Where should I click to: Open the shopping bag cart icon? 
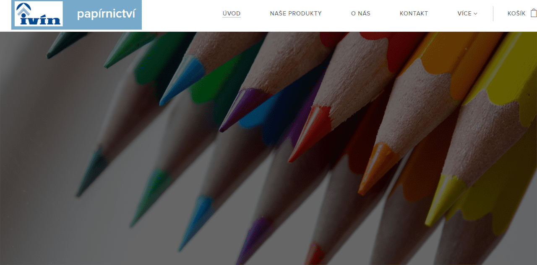(x=533, y=13)
